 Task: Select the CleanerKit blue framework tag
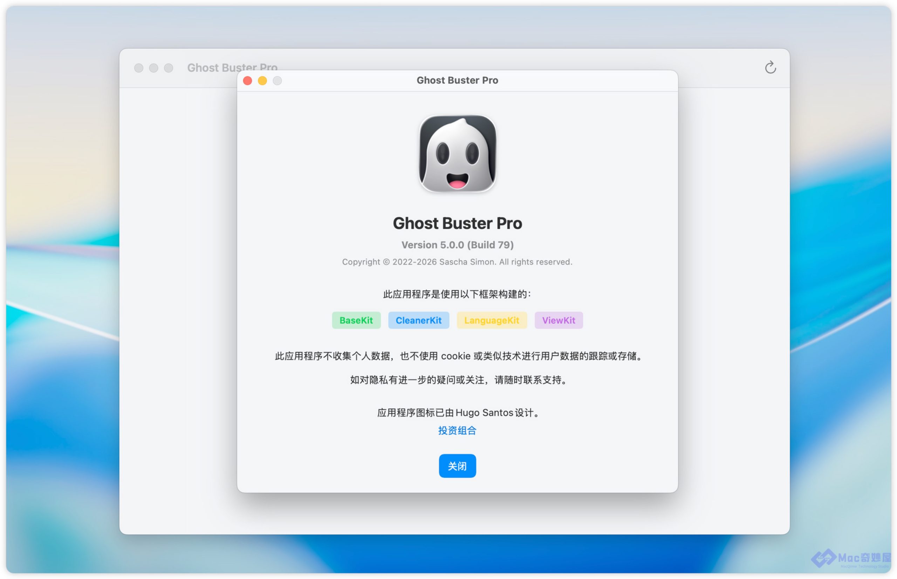click(x=418, y=320)
